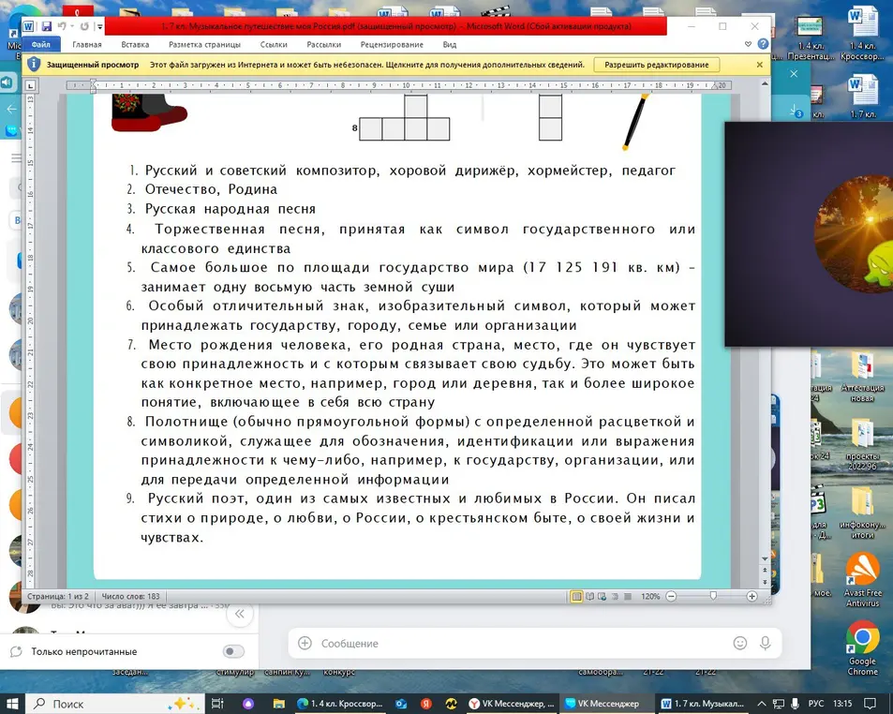Viewport: 893px width, 714px height.
Task: Select Full Screen Reading view icon
Action: [589, 597]
